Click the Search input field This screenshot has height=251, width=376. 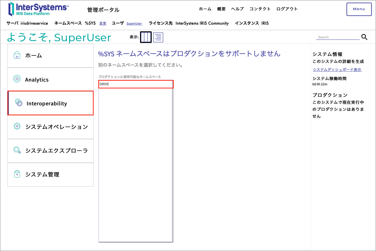coord(338,37)
